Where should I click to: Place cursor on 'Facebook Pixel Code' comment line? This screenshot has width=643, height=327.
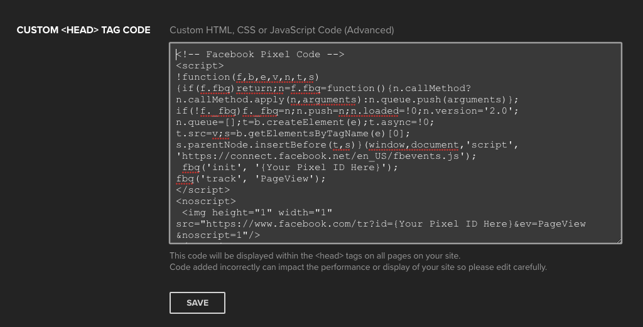(260, 55)
